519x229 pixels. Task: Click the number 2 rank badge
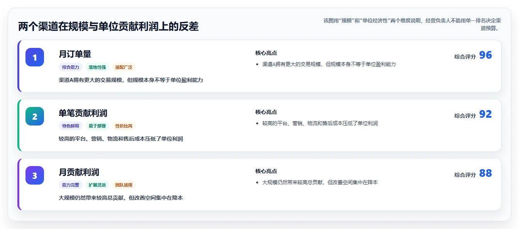pos(35,116)
